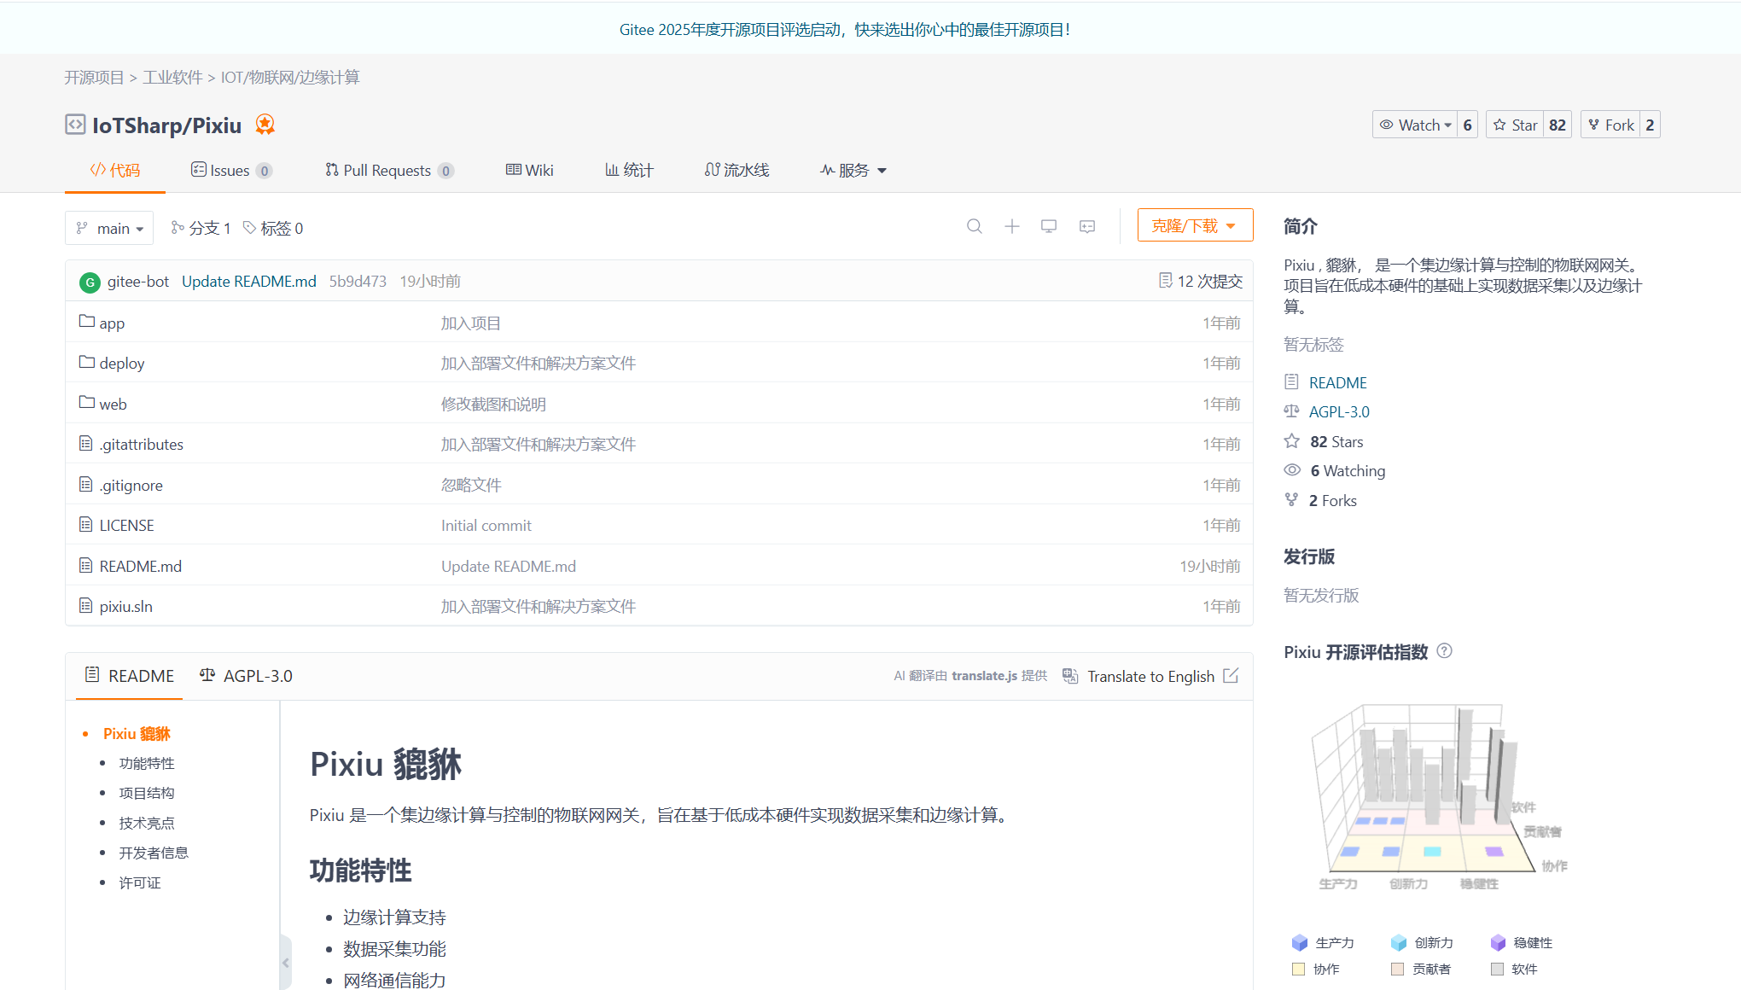Click the 生产力 blue legend swatch

tap(1299, 942)
